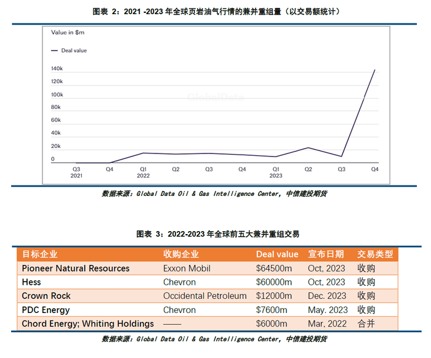
Task: Click Chevron in the PDC Energy row
Action: [x=180, y=310]
